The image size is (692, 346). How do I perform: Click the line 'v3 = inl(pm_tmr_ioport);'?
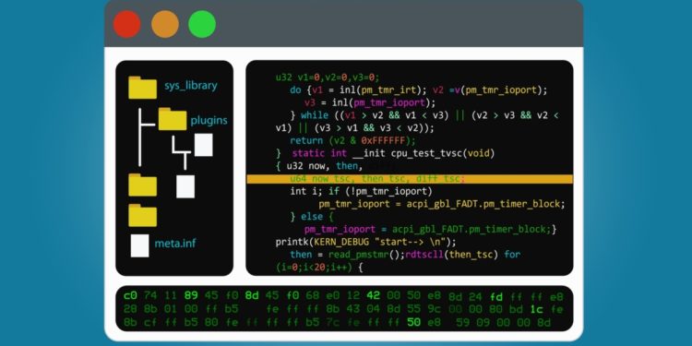pos(370,102)
